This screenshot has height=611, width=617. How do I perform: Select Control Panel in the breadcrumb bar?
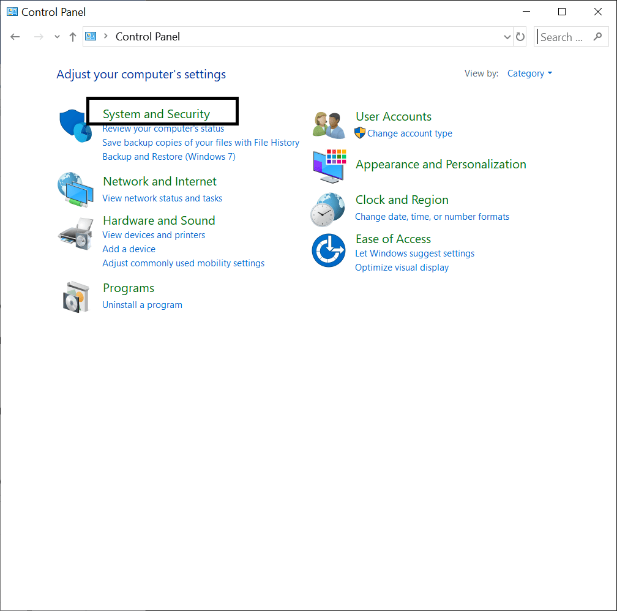click(x=147, y=37)
